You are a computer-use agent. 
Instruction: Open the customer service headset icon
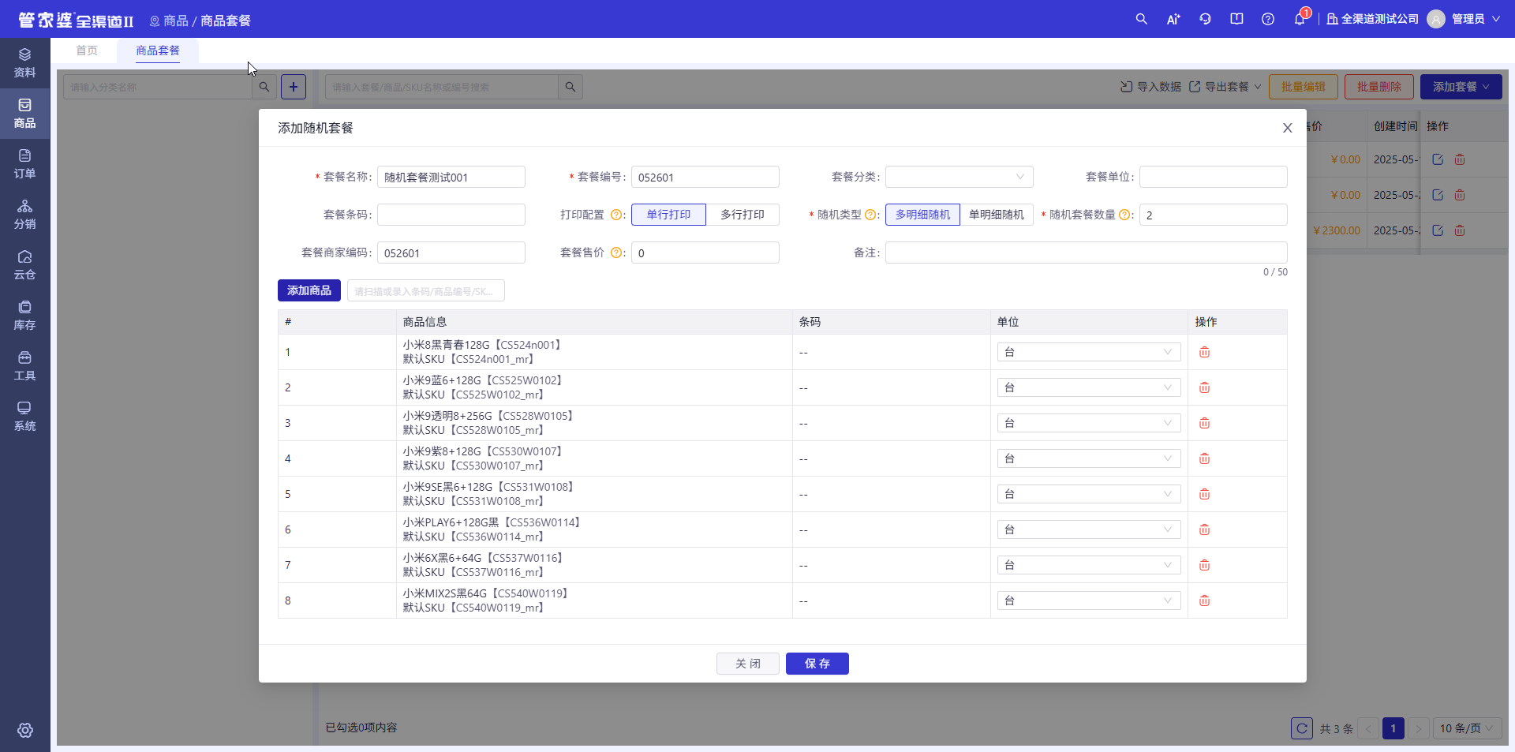[x=1205, y=19]
